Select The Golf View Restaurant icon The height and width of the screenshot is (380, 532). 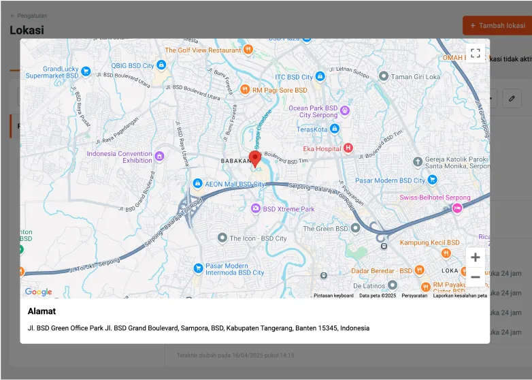pos(248,50)
